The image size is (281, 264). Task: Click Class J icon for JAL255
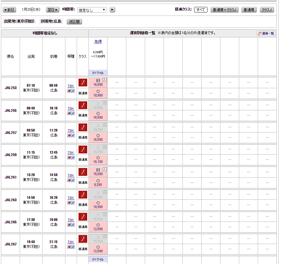tap(83, 105)
